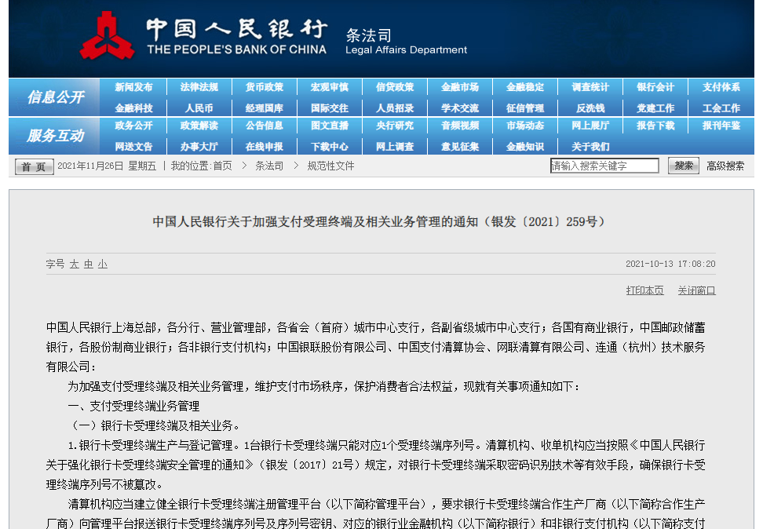This screenshot has height=529, width=763.
Task: Set font size to 中 (medium)
Action: [89, 264]
